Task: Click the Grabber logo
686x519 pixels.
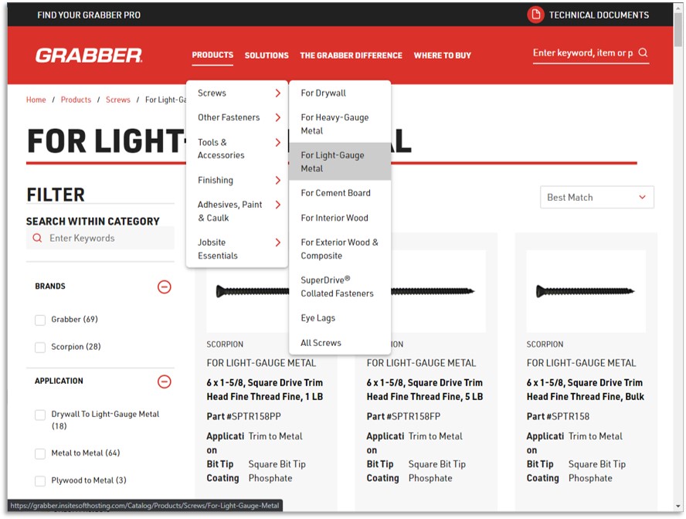Action: pos(89,56)
